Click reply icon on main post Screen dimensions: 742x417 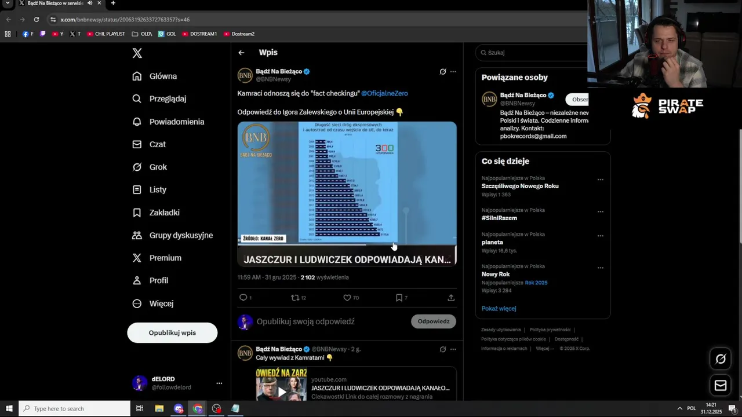click(x=243, y=298)
